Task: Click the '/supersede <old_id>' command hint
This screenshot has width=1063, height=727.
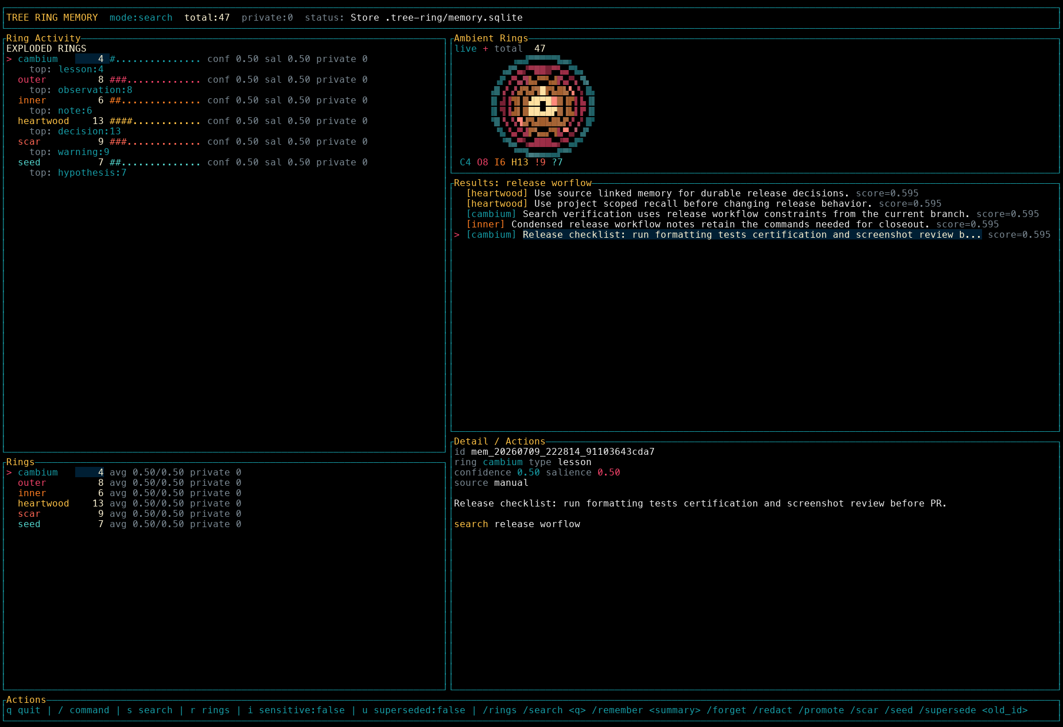Action: pos(973,710)
